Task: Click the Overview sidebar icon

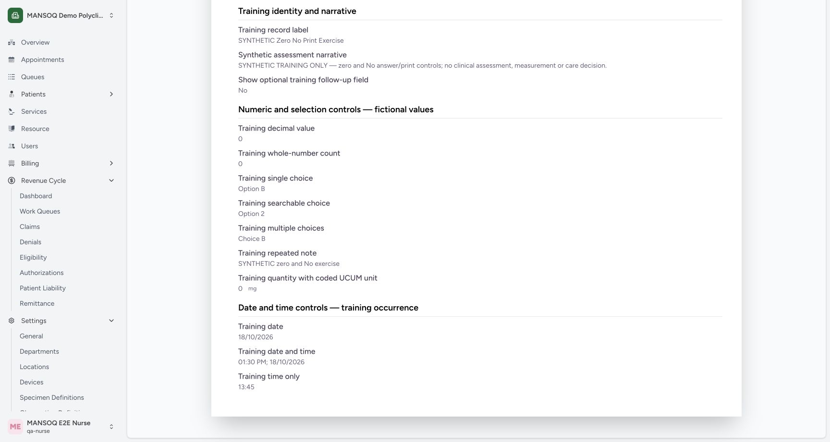Action: [x=12, y=42]
